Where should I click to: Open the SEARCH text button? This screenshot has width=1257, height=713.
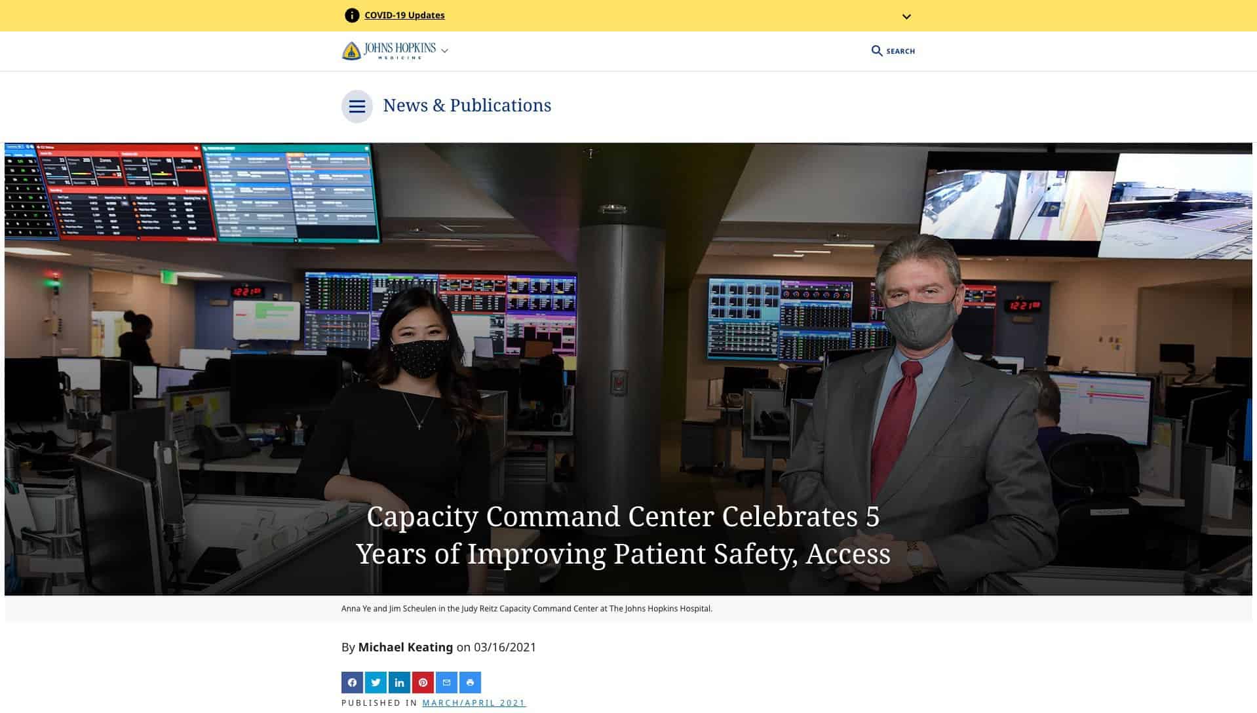click(900, 51)
